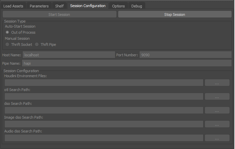Open browse dialog for dso Search Path
The height and width of the screenshot is (149, 235).
point(217,111)
